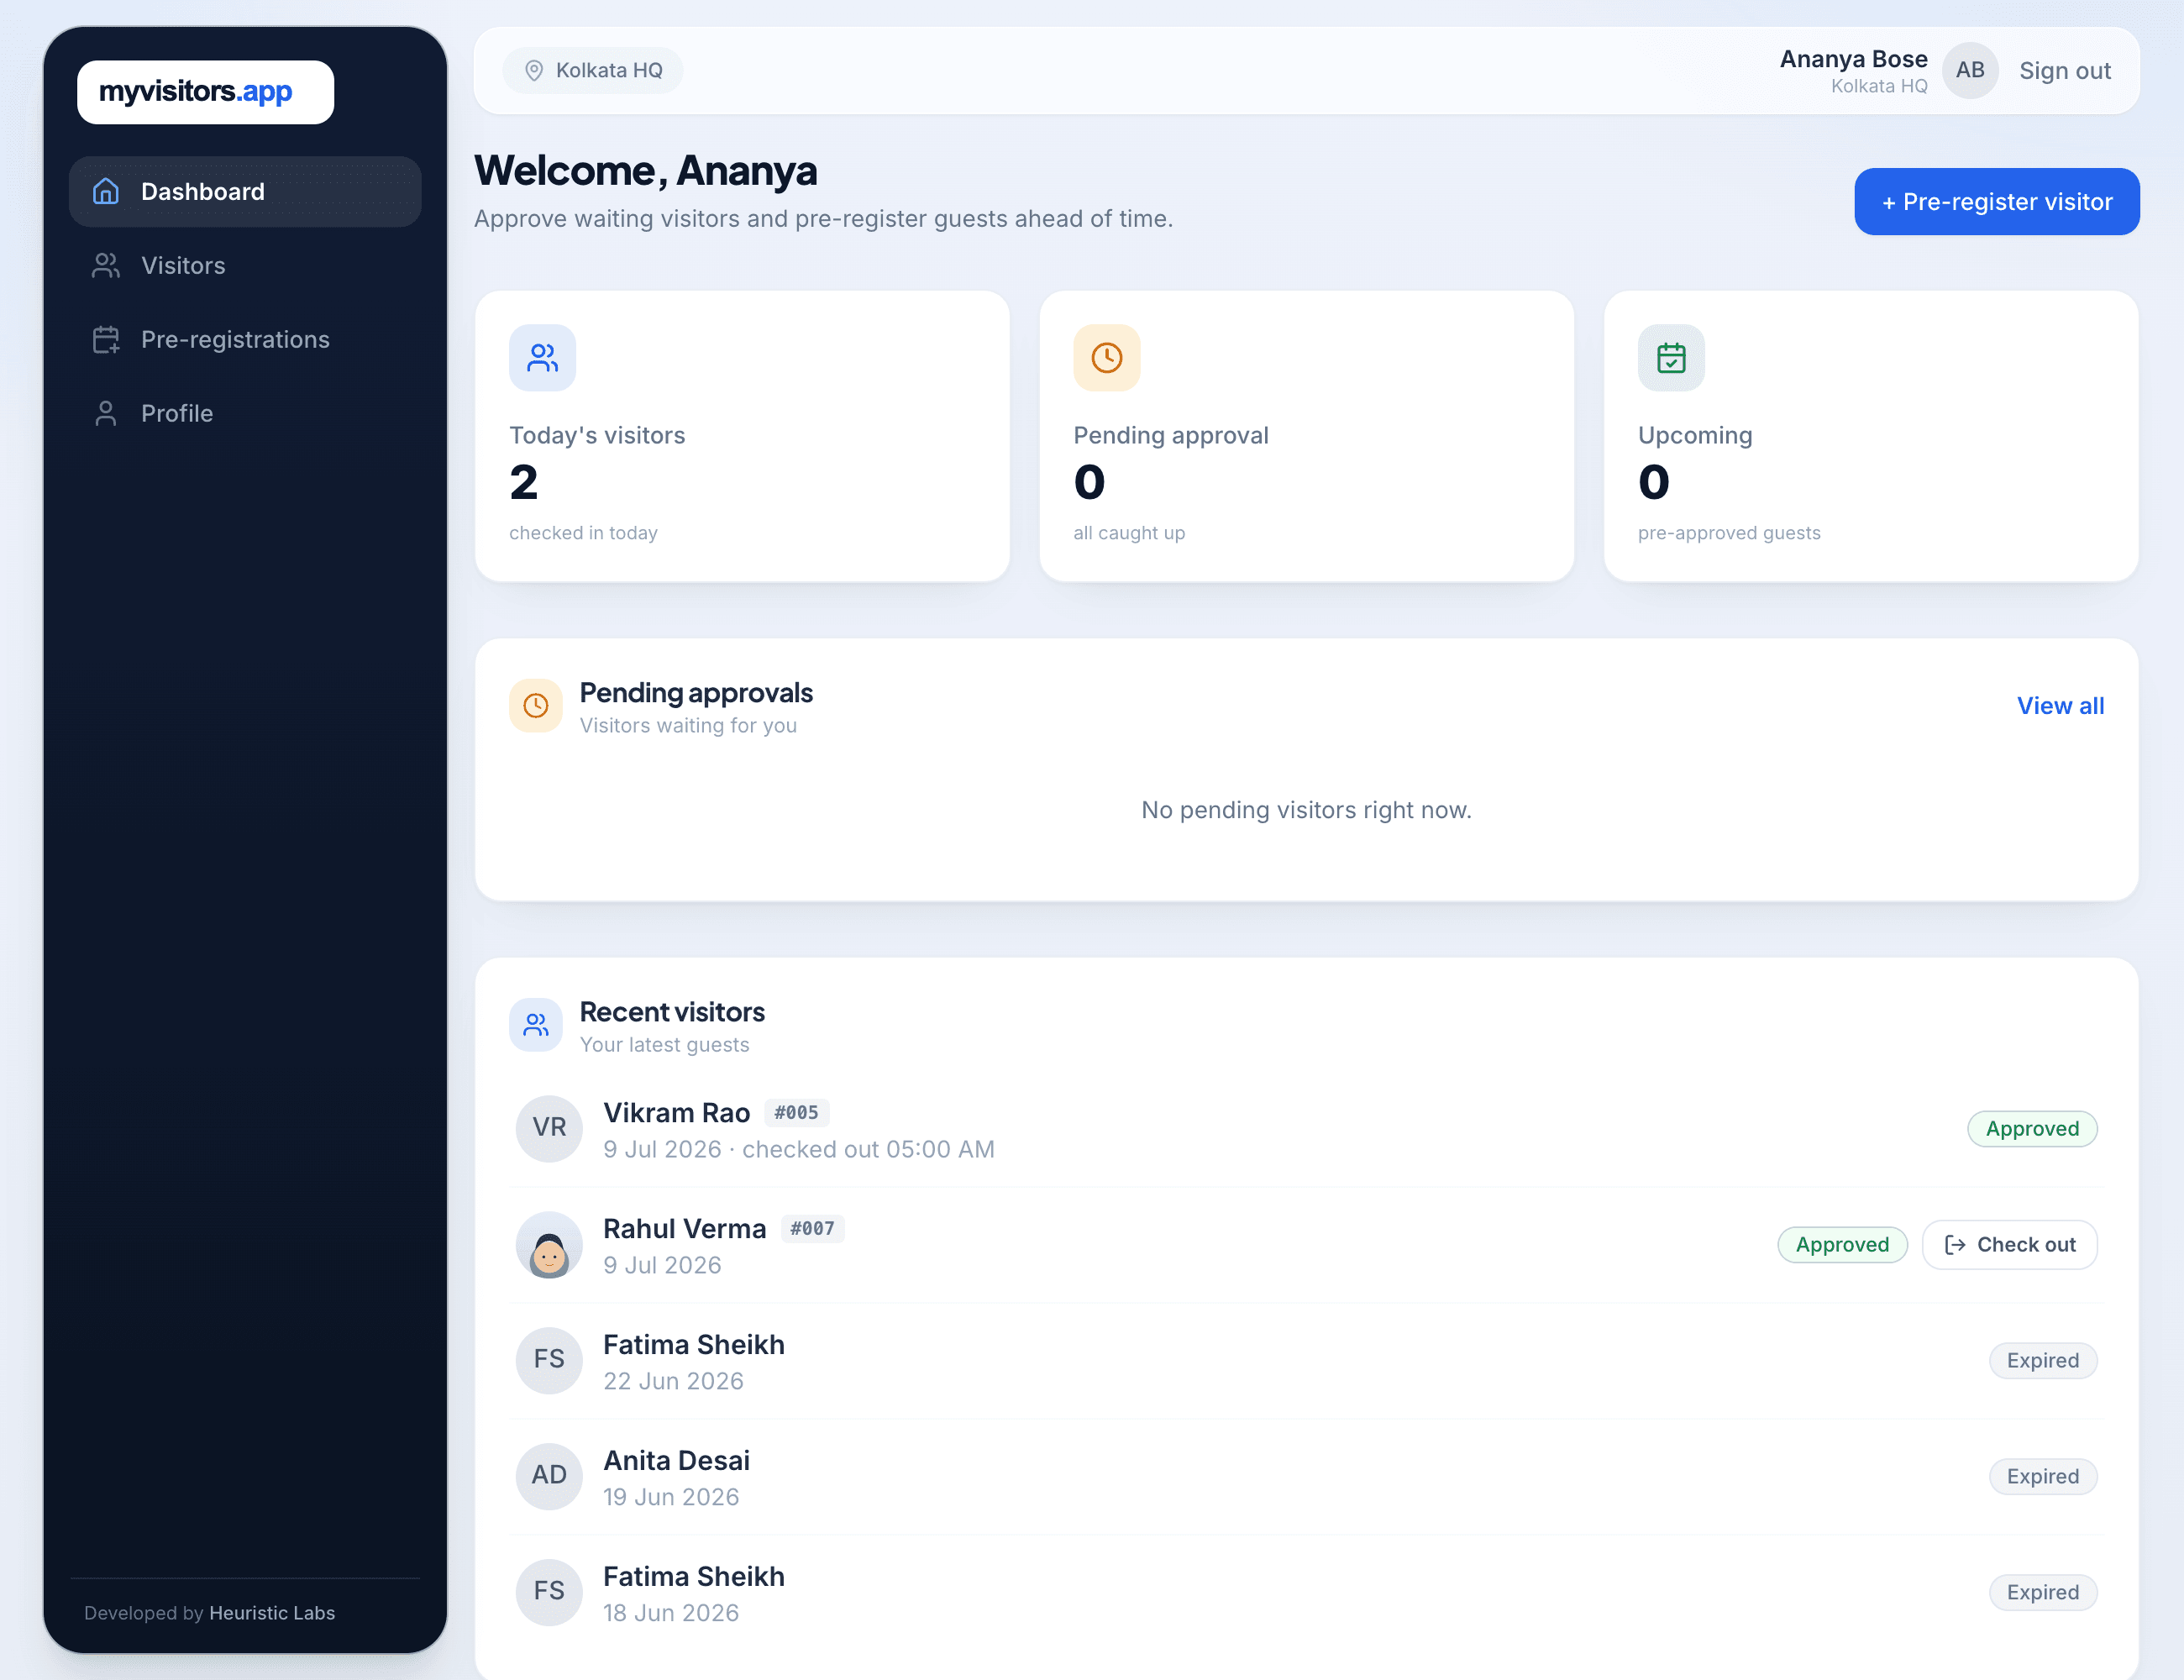Click the clock icon beside Pending approvals heading
Image resolution: width=2184 pixels, height=1680 pixels.
tap(536, 706)
